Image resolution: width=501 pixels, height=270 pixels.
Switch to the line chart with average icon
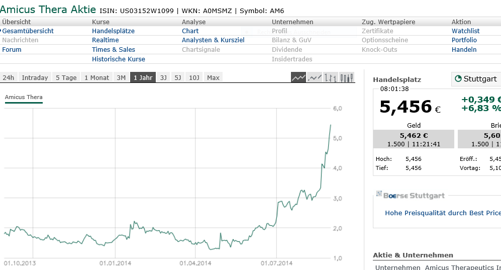[x=315, y=77]
